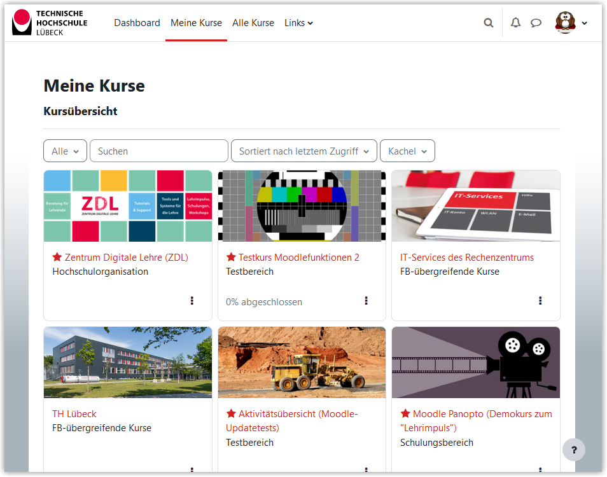
Task: Click the IT-Services tablet course image
Action: coord(476,206)
